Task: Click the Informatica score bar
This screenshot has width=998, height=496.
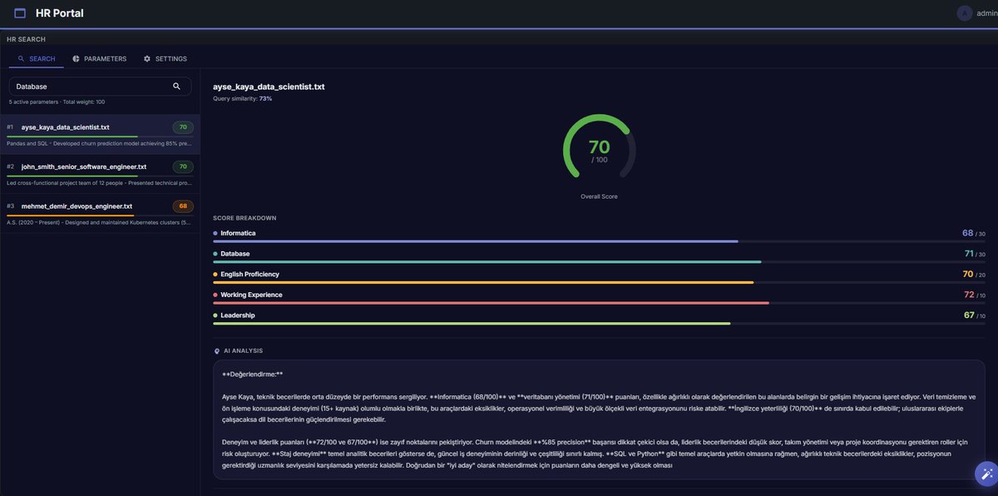Action: point(599,241)
